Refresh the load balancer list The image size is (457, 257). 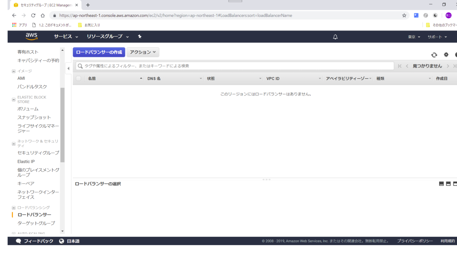click(x=434, y=54)
